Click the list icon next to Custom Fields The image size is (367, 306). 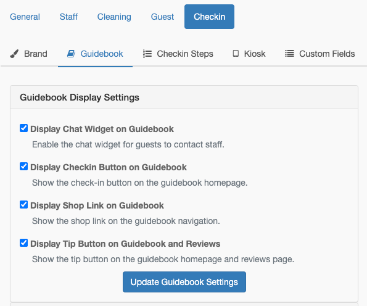pyautogui.click(x=289, y=54)
